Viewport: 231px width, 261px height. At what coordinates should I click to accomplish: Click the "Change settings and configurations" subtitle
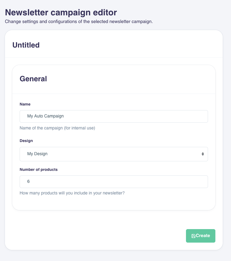[79, 22]
